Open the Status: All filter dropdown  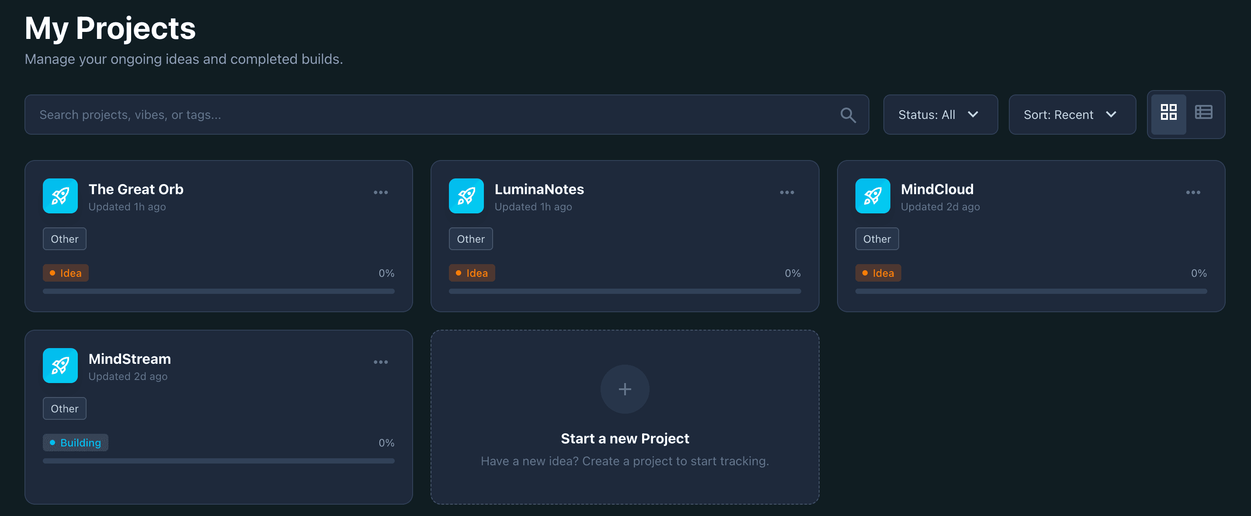(x=940, y=115)
